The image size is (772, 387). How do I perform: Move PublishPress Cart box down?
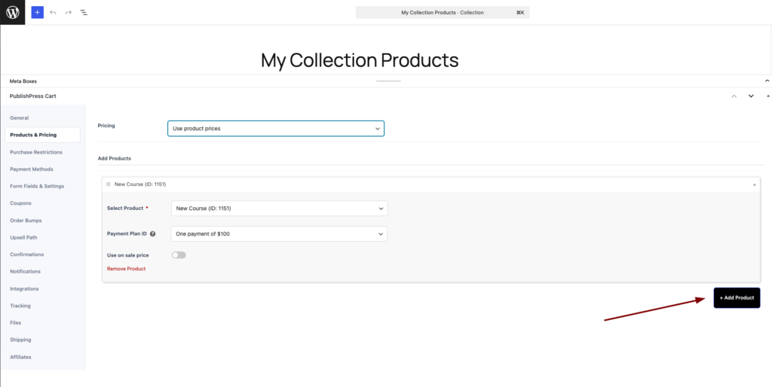point(751,96)
